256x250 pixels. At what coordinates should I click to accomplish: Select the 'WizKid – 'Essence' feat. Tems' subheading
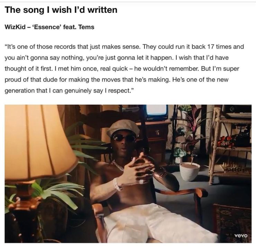pyautogui.click(x=49, y=27)
